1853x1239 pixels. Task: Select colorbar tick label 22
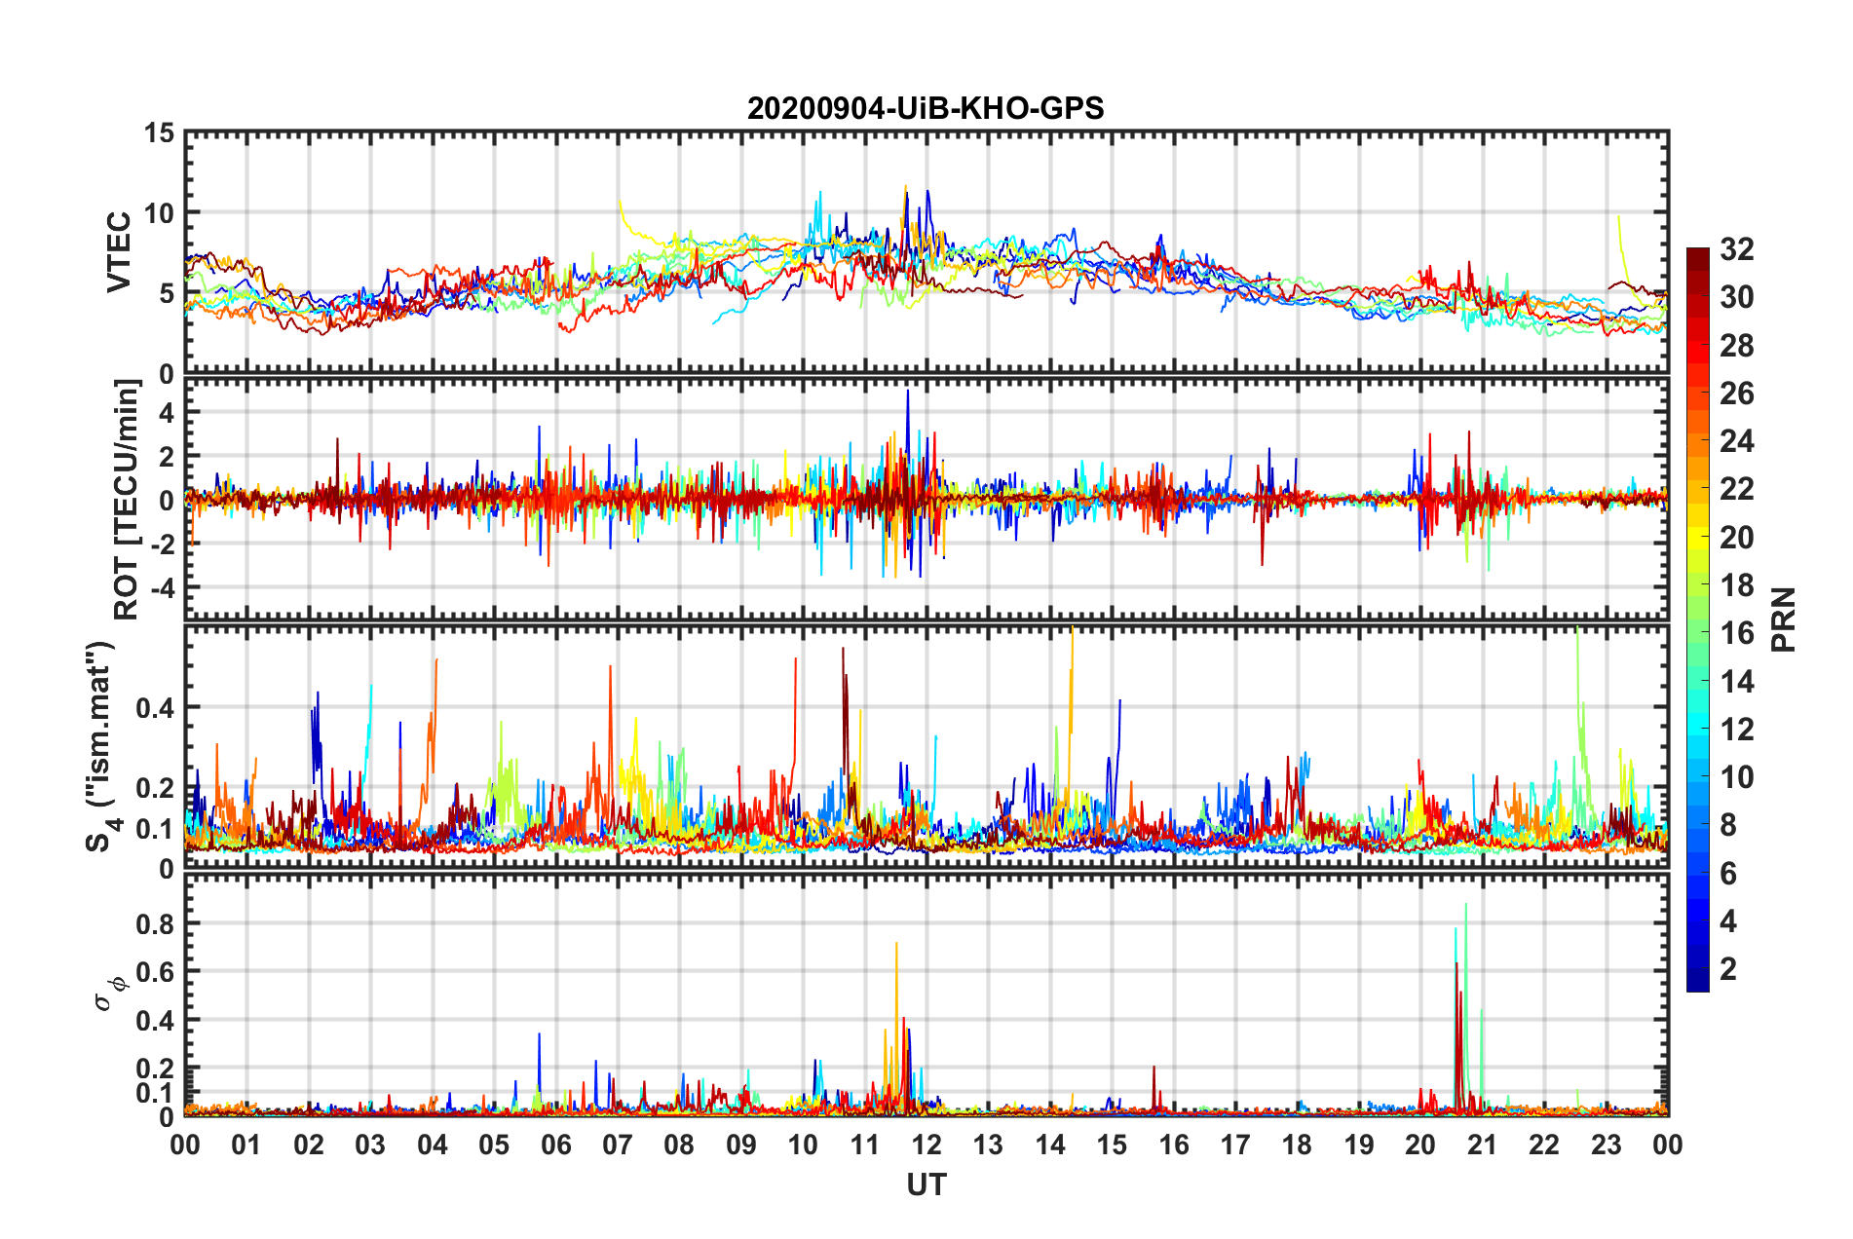[1736, 489]
